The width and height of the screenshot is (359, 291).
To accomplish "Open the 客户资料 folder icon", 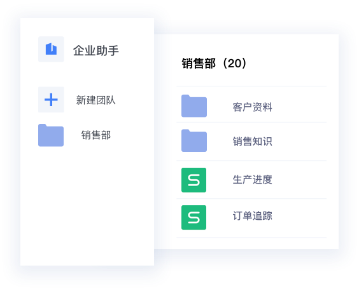I will (x=194, y=106).
